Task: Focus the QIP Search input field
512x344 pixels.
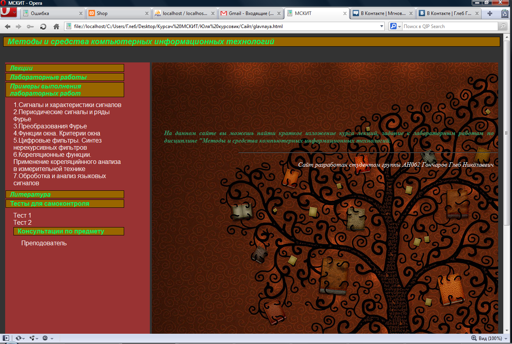Action: pos(450,26)
